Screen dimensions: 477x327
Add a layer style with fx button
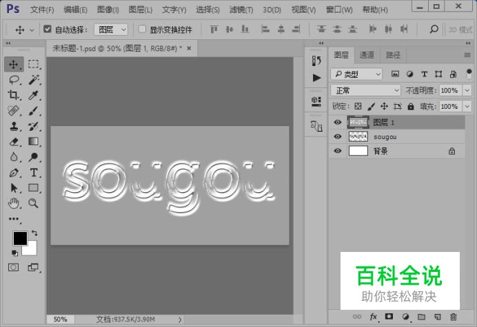point(374,317)
